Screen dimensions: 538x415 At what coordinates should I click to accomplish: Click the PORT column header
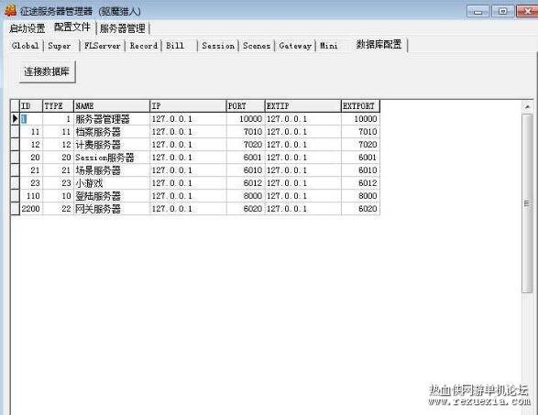(246, 106)
